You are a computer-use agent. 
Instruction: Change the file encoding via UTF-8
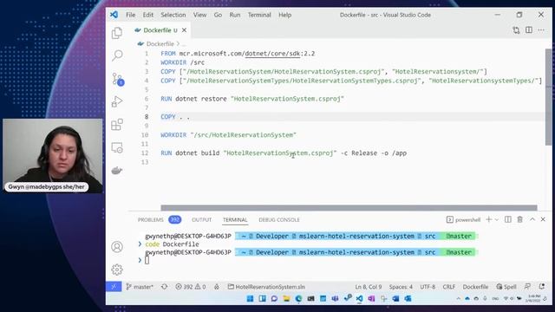pos(428,287)
